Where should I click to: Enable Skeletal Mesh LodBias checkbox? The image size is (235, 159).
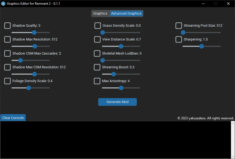[x=97, y=53]
